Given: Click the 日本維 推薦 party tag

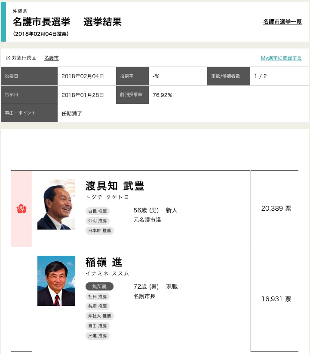Looking at the screenshot, I should 100,231.
